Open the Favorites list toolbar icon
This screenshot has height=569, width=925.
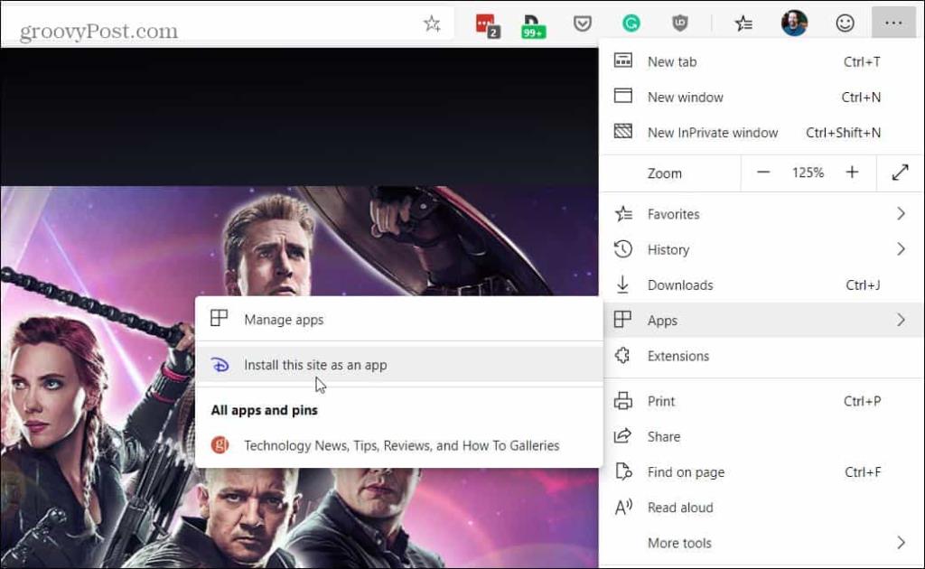(743, 23)
